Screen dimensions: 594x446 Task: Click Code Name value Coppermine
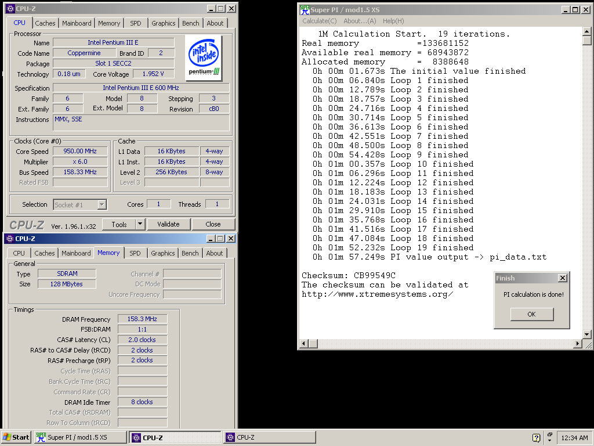pos(84,53)
